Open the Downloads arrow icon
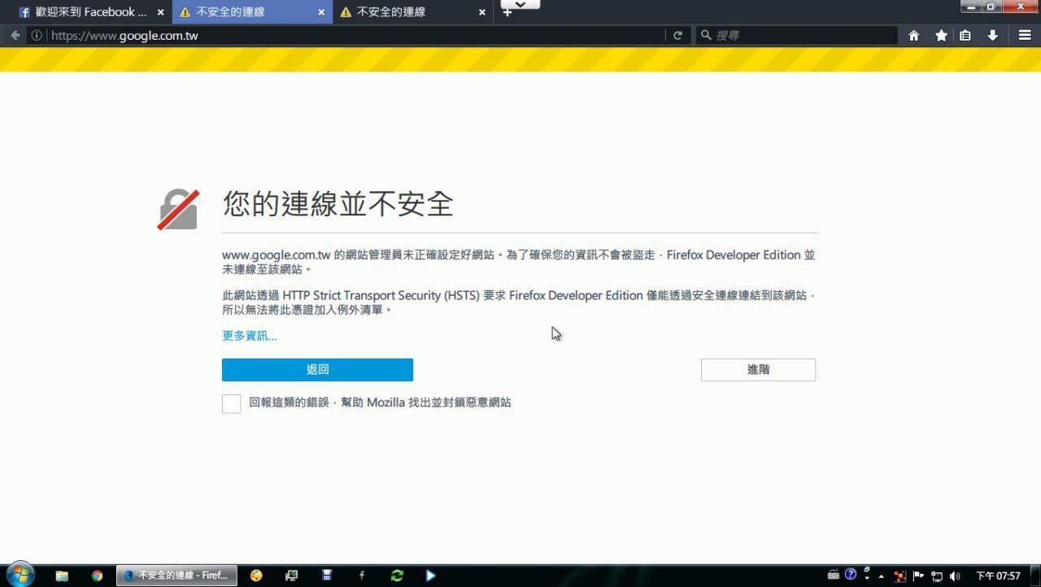This screenshot has width=1041, height=587. pyautogui.click(x=992, y=36)
